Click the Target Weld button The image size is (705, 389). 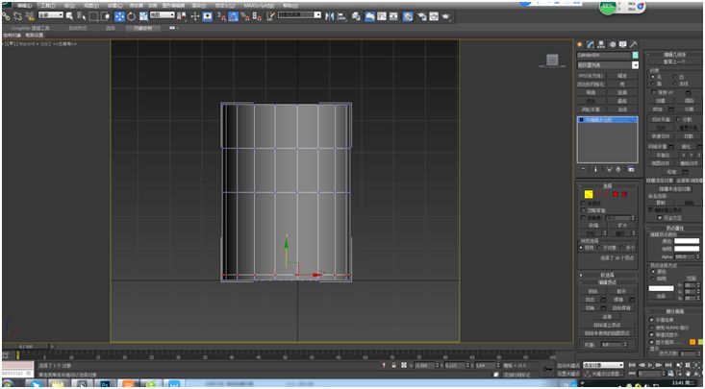tap(621, 308)
